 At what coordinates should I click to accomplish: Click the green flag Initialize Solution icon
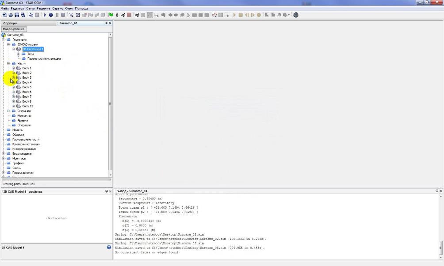111,15
